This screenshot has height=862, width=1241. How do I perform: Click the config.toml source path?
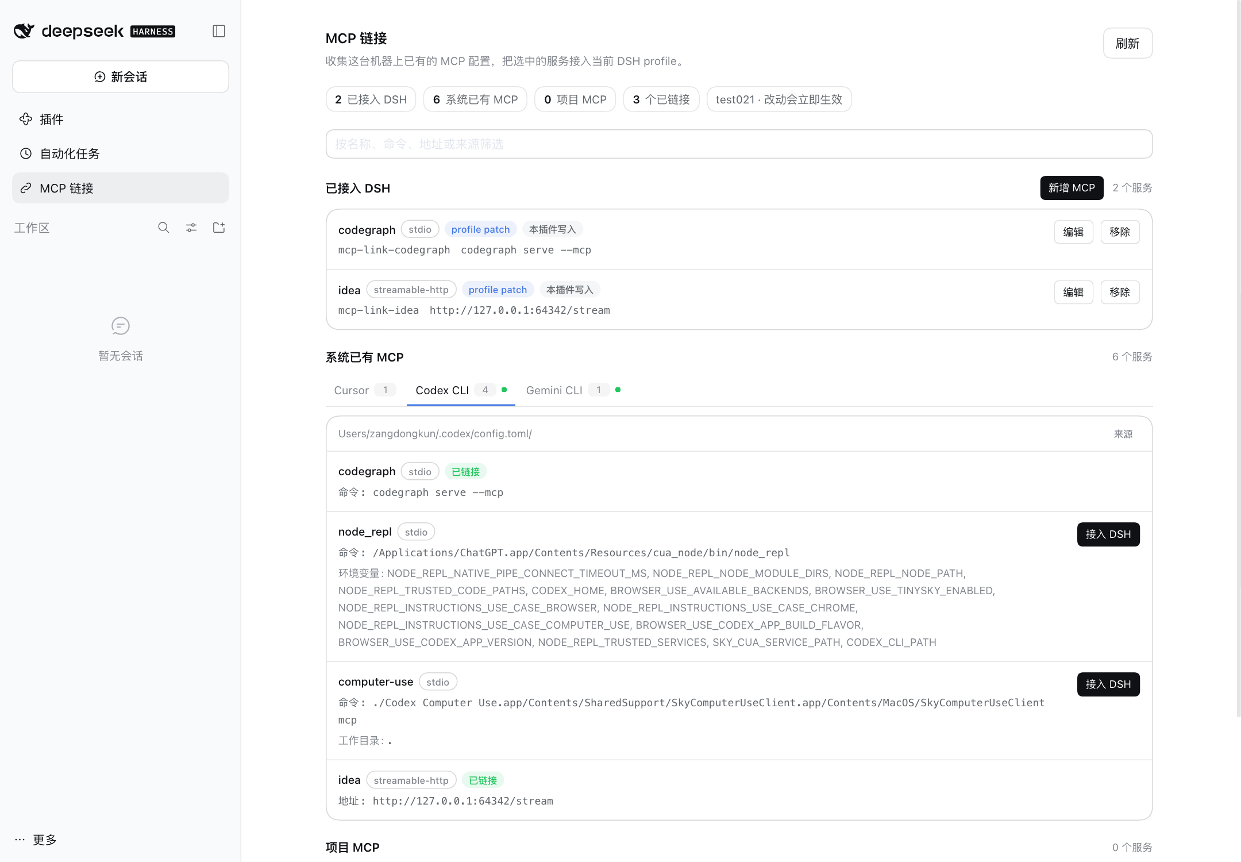(x=435, y=434)
